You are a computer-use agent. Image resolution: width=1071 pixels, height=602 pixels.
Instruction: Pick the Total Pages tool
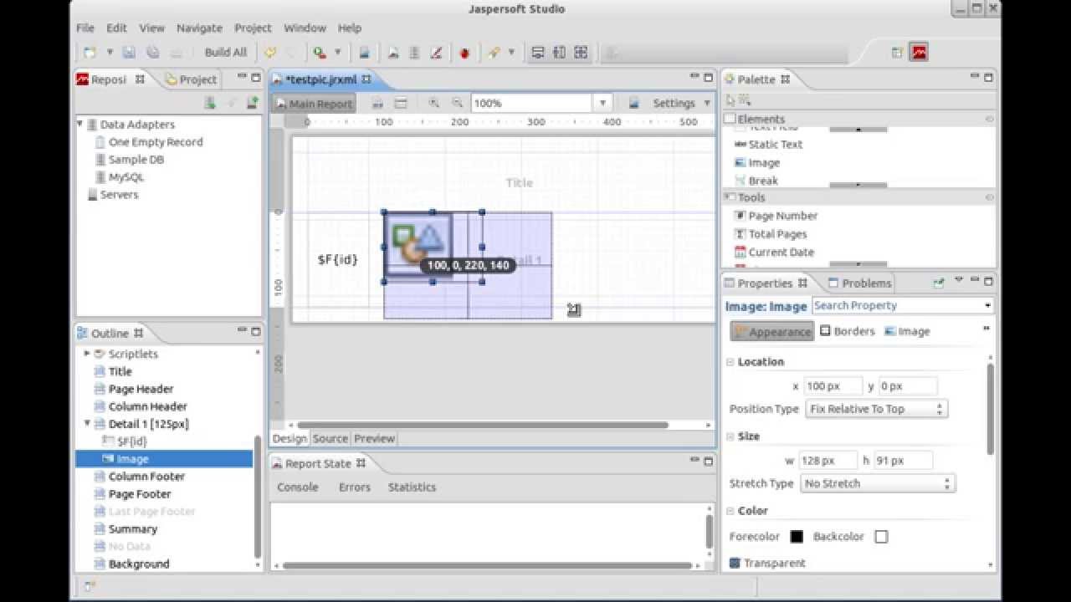(771, 234)
